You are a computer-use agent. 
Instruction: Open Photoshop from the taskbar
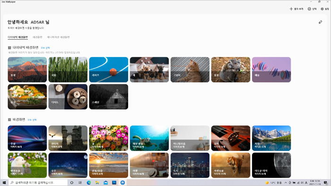click(x=114, y=183)
